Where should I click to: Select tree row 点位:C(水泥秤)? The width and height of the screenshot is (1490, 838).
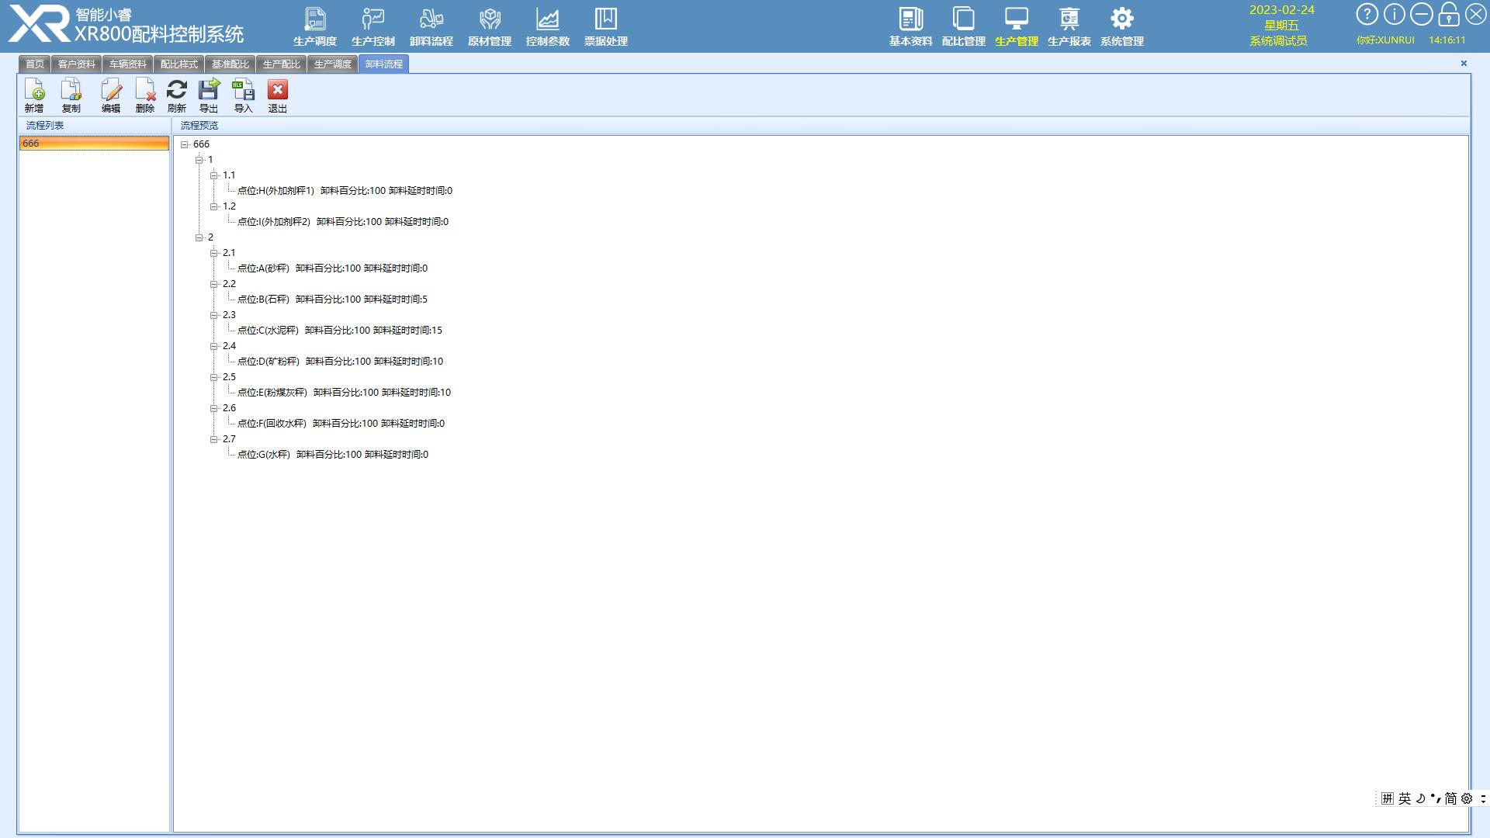tap(340, 331)
